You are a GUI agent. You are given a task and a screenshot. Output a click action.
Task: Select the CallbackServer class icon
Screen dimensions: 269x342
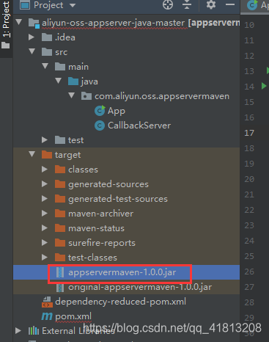coord(100,125)
